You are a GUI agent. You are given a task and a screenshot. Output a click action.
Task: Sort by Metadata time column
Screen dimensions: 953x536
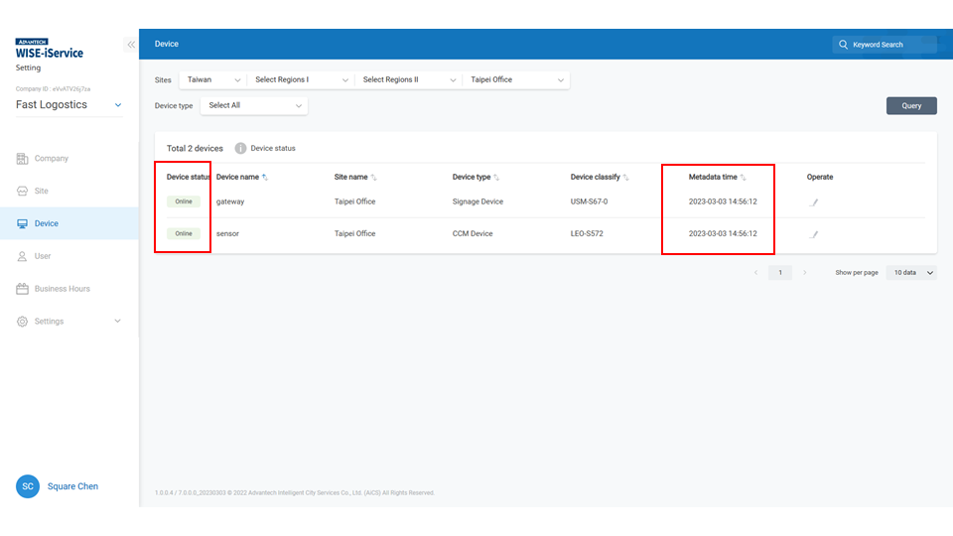click(743, 178)
